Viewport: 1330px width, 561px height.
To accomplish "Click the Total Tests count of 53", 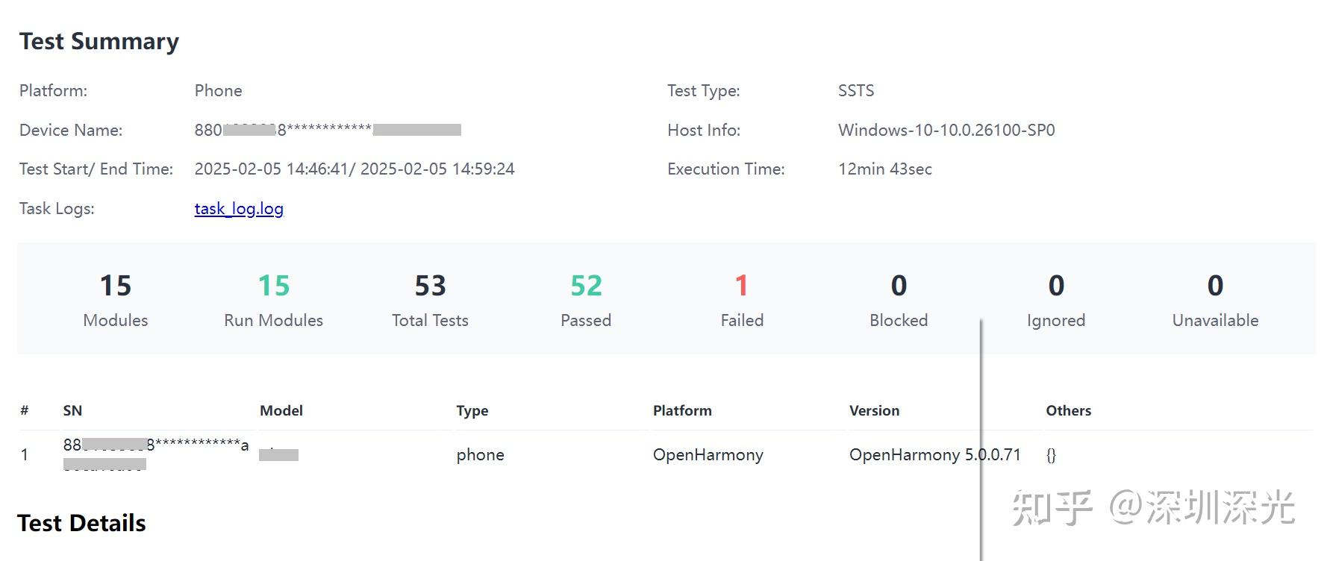I will 430,285.
